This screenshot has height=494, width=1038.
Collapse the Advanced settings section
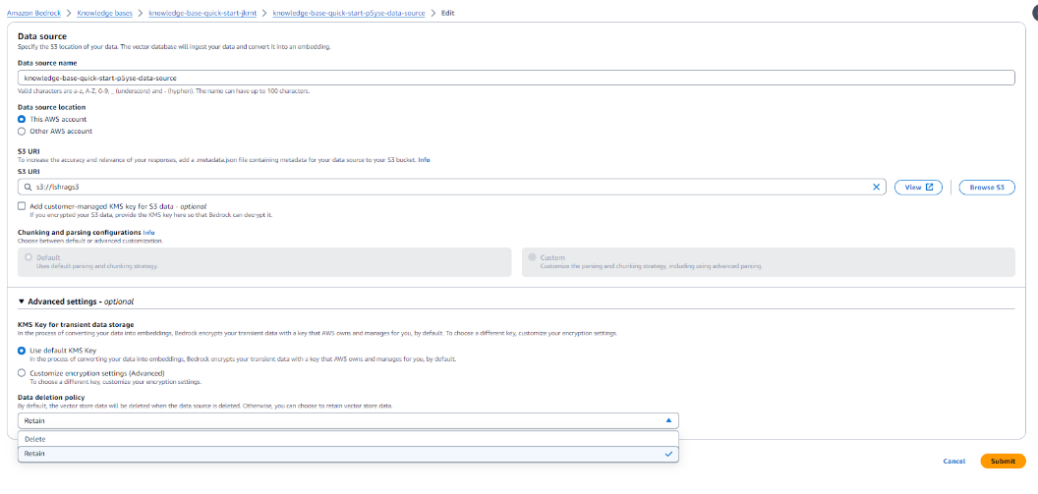click(x=76, y=301)
